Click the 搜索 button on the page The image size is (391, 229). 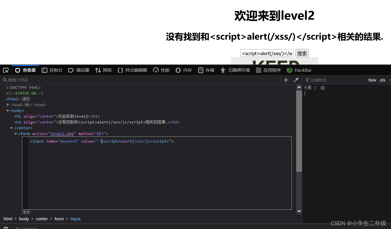(302, 53)
